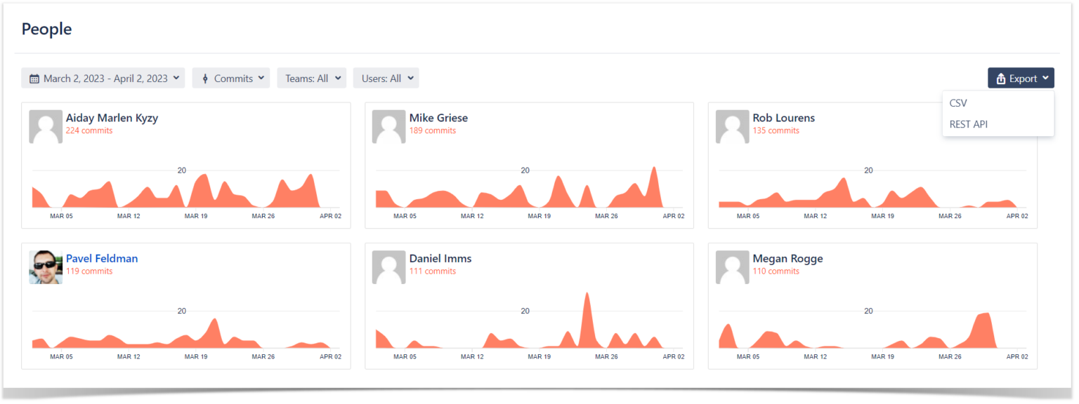Click Megan Rogge's avatar placeholder
The width and height of the screenshot is (1079, 404).
[x=731, y=267]
